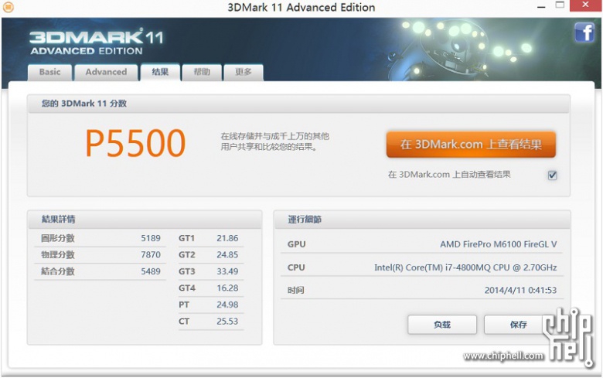Open the 更多 more tab

(x=244, y=72)
